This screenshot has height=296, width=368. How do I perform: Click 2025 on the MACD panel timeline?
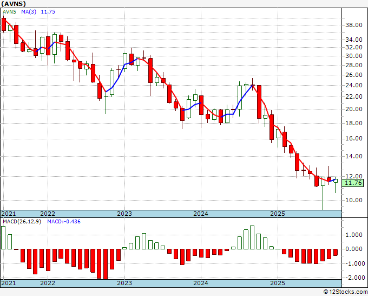(x=278, y=283)
